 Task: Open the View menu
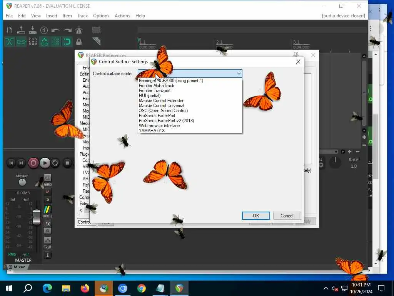pos(36,15)
